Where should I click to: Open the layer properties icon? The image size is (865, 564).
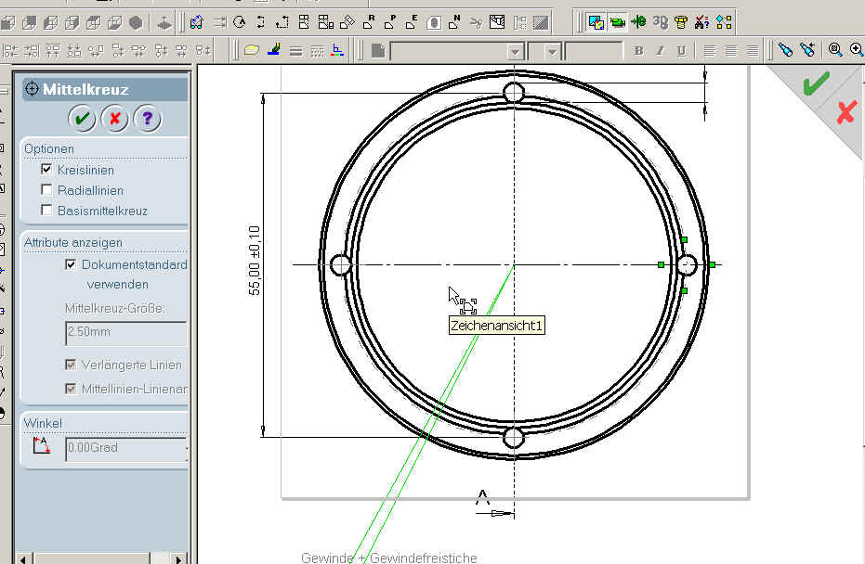coord(252,50)
